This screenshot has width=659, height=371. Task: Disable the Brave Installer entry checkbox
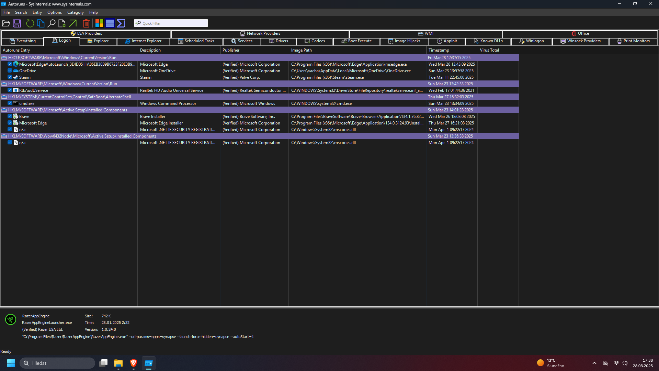10,117
